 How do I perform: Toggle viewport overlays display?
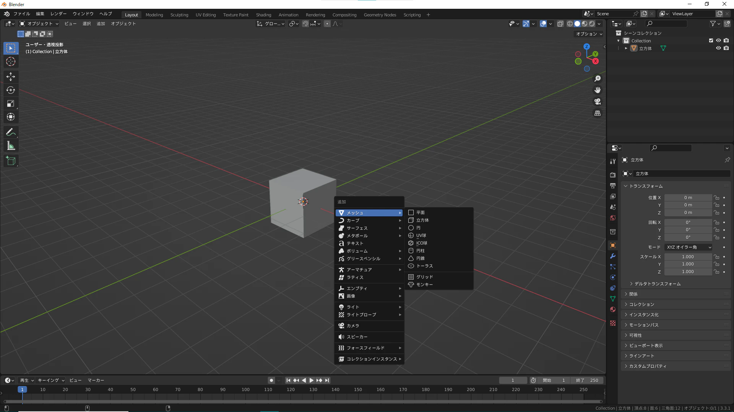[x=543, y=24]
